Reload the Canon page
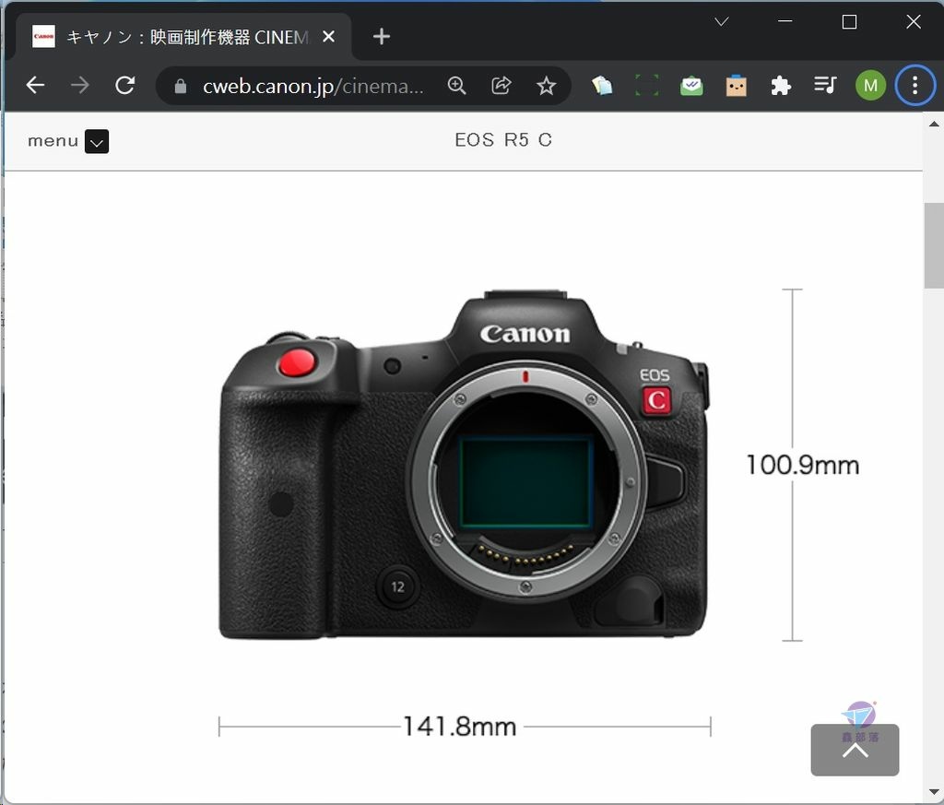This screenshot has height=805, width=944. pyautogui.click(x=124, y=86)
